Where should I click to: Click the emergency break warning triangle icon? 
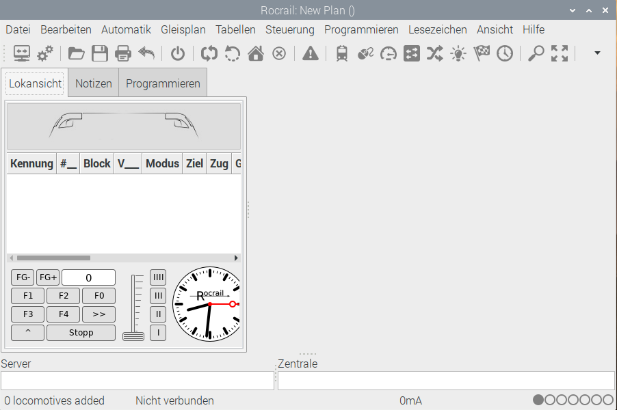click(311, 53)
